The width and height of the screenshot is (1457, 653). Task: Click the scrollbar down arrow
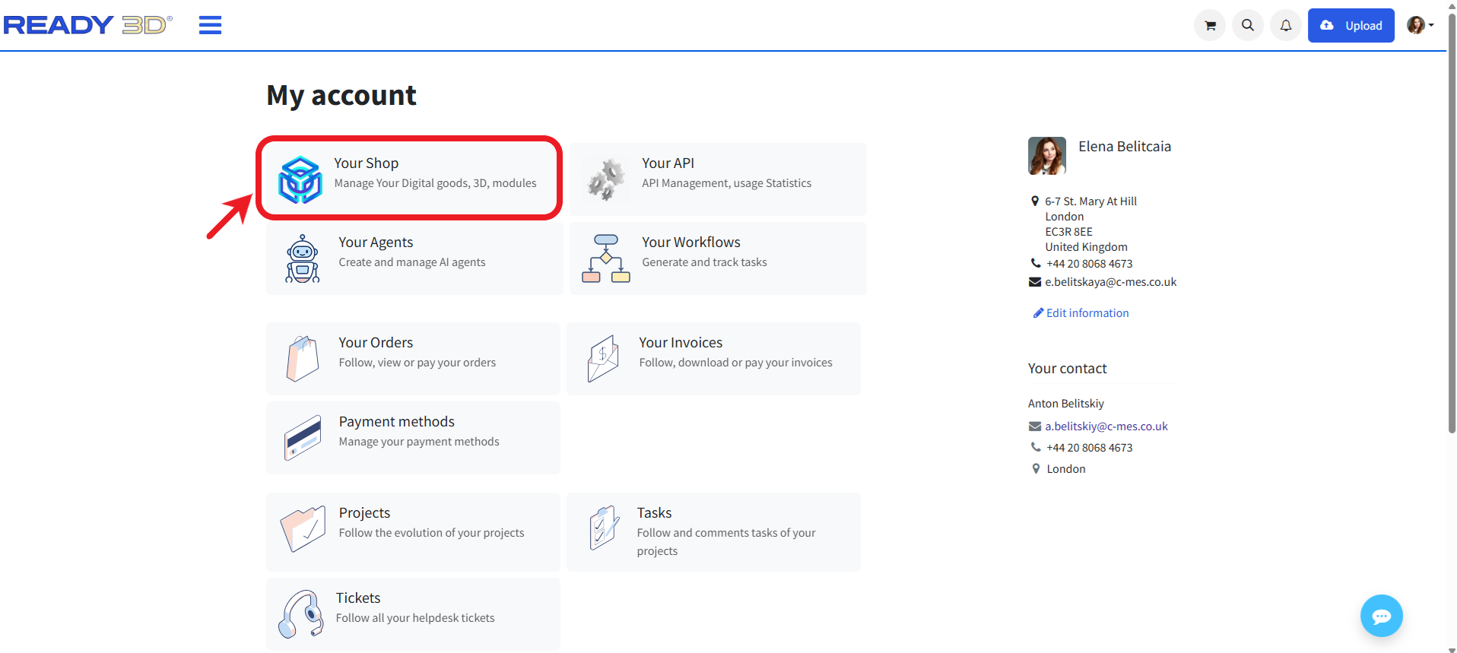pyautogui.click(x=1452, y=649)
